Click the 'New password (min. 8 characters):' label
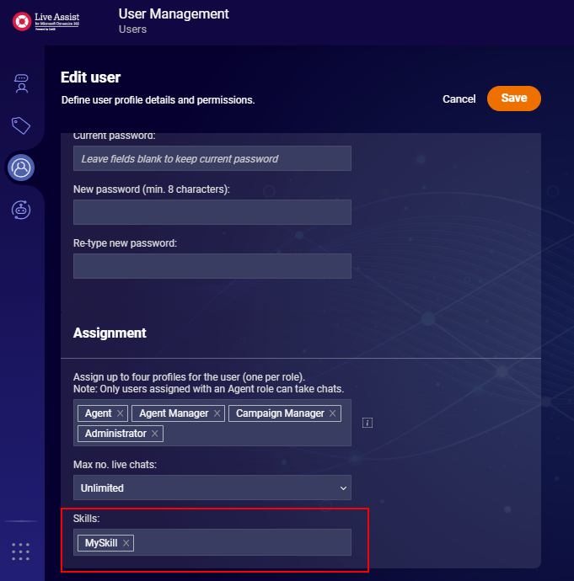Viewport: 574px width, 581px height. click(151, 189)
